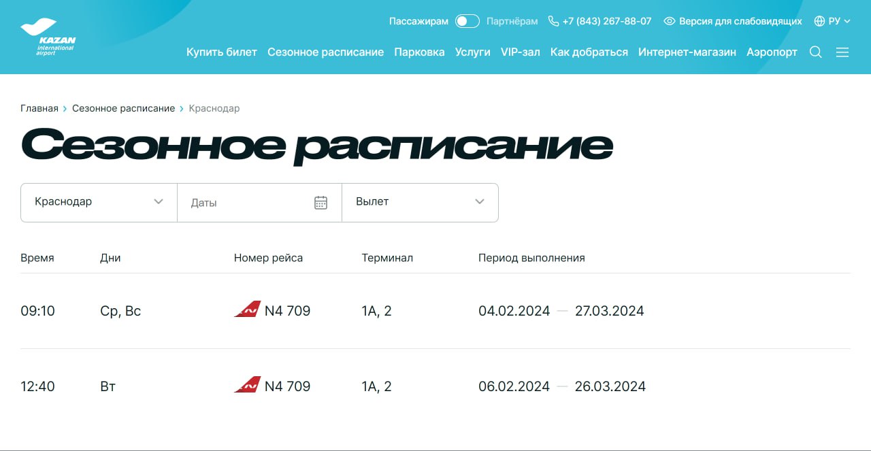Click the Главная breadcrumb link
The height and width of the screenshot is (451, 871).
(39, 108)
